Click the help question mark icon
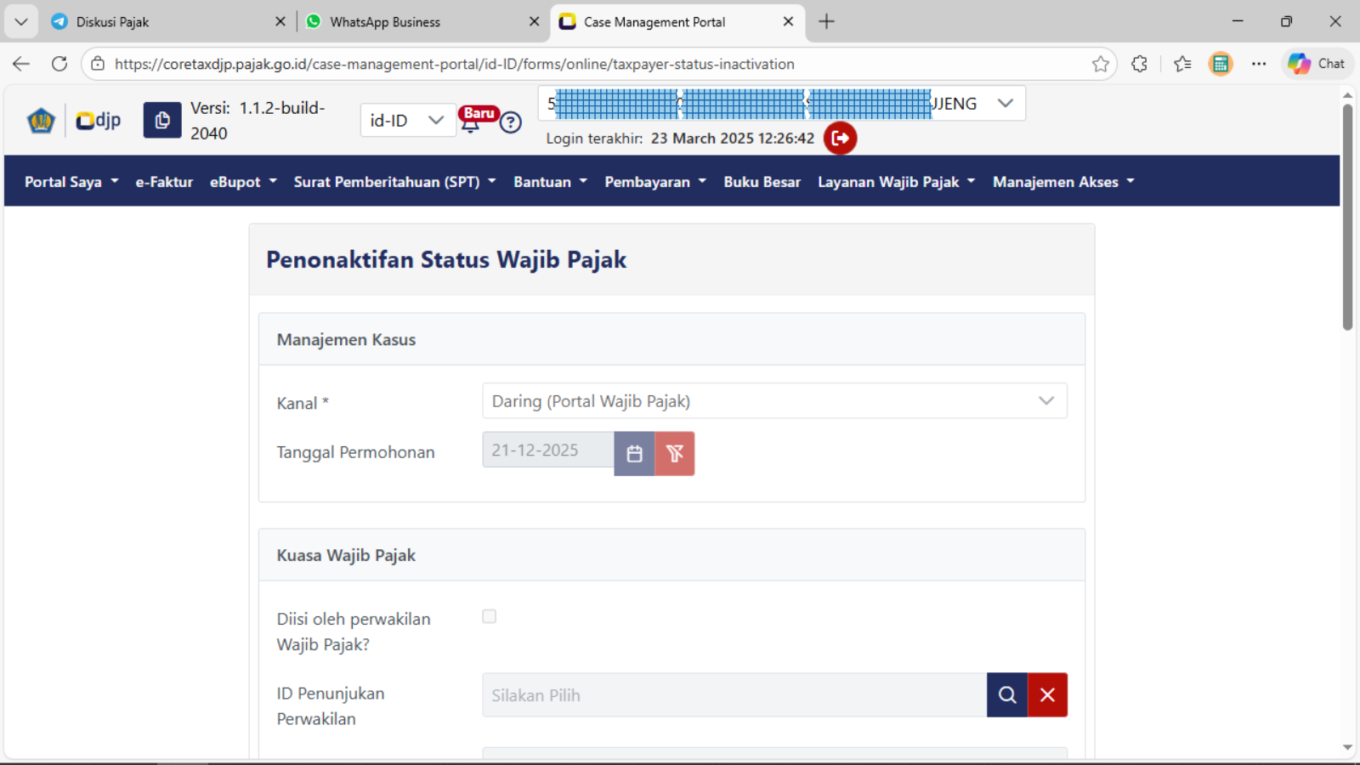Image resolution: width=1360 pixels, height=765 pixels. (510, 122)
